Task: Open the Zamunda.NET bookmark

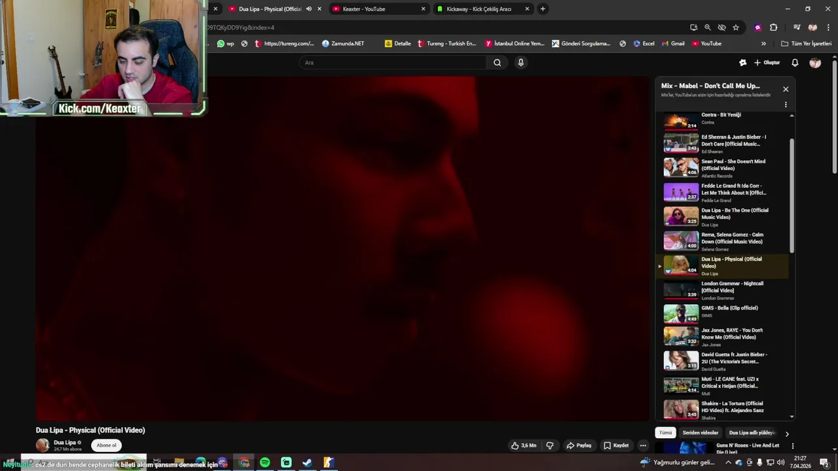Action: pyautogui.click(x=343, y=44)
